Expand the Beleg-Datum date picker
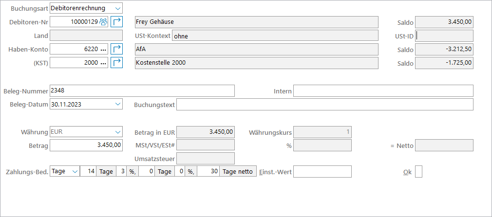Image resolution: width=492 pixels, height=217 pixels. (118, 104)
